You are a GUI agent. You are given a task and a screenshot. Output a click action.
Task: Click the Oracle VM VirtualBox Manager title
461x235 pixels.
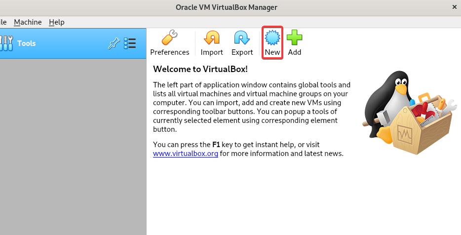point(227,7)
